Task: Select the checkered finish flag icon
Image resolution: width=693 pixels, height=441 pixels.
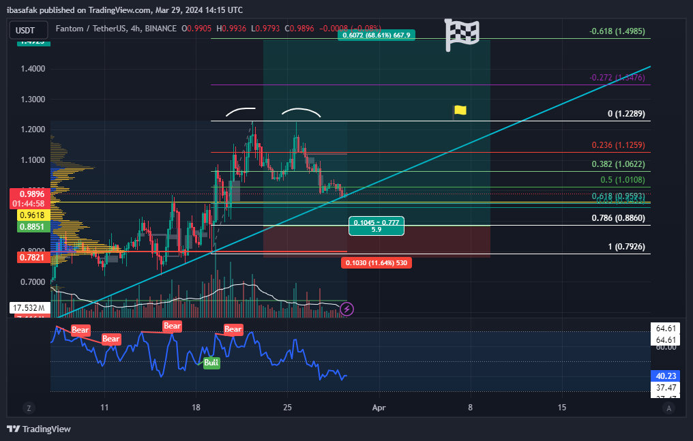Action: 462,35
